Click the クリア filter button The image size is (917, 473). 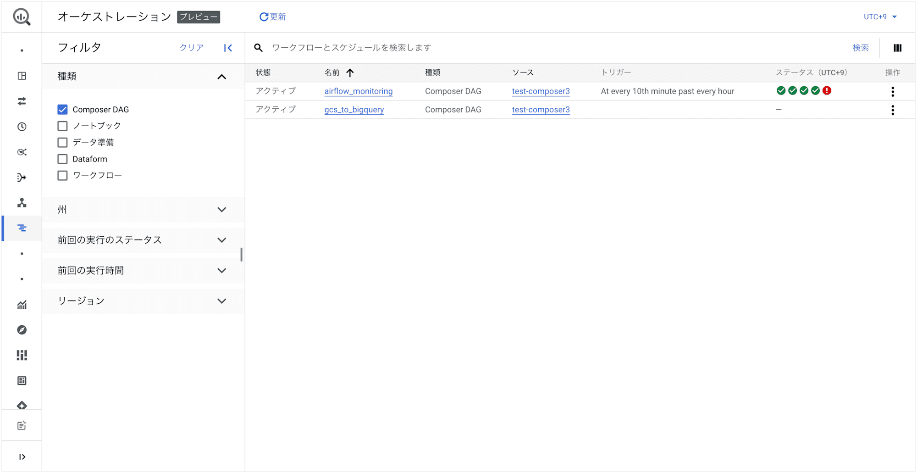coord(192,48)
